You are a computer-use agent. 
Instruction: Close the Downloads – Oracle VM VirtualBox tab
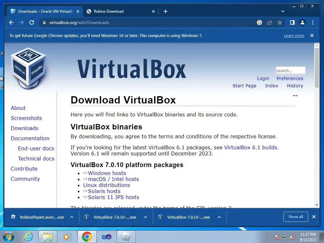pos(78,11)
